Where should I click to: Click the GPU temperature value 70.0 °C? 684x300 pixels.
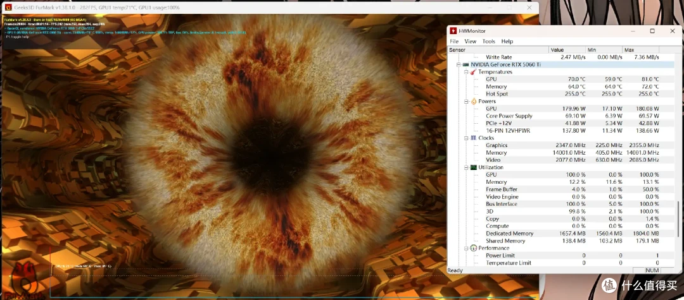(576, 79)
